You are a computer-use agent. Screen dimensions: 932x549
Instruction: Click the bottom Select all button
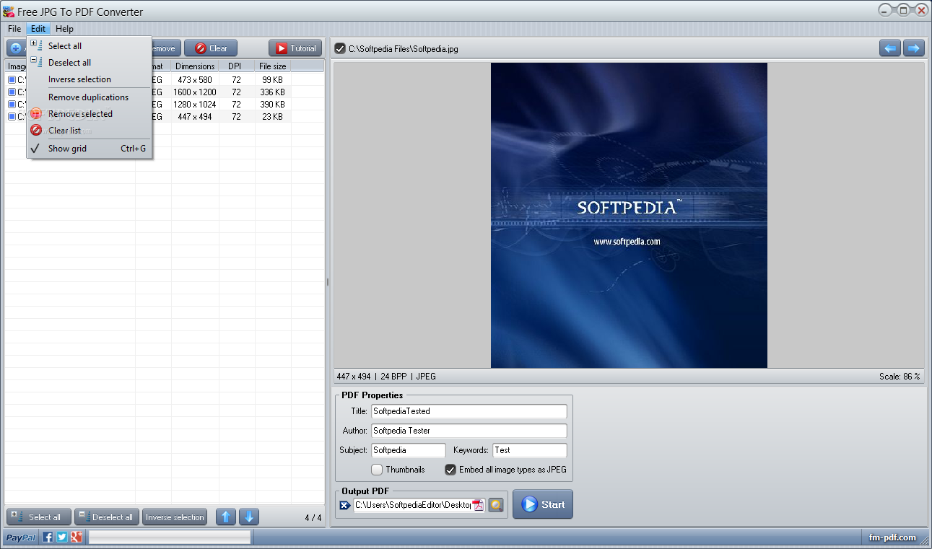click(39, 517)
